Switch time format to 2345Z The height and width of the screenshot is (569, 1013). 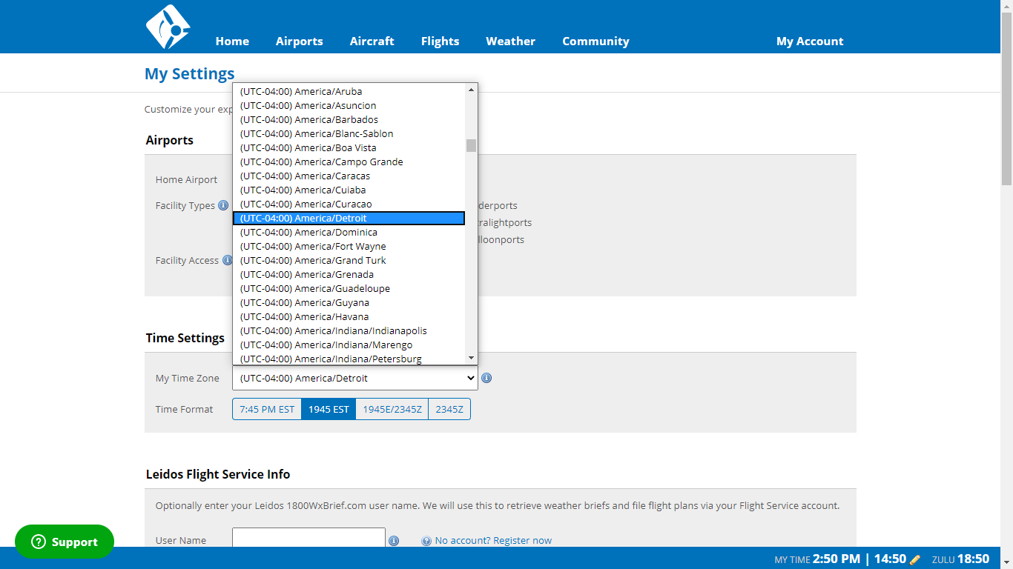(449, 409)
